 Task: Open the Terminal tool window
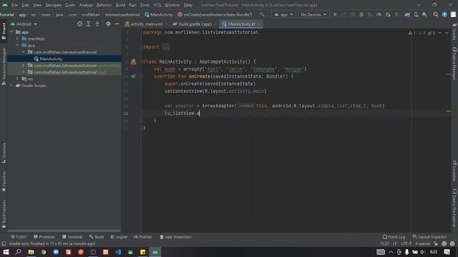72,237
